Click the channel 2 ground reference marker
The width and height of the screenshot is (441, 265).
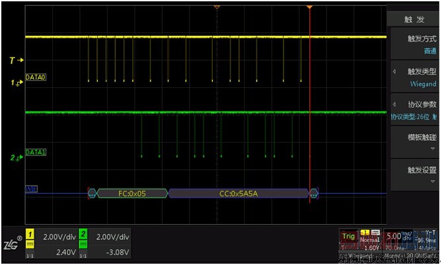click(x=17, y=158)
